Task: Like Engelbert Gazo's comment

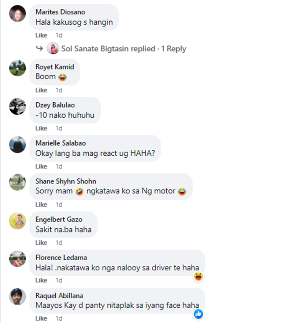Action: tap(41, 243)
